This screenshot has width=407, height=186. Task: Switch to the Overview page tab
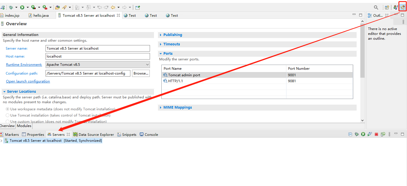[7, 126]
